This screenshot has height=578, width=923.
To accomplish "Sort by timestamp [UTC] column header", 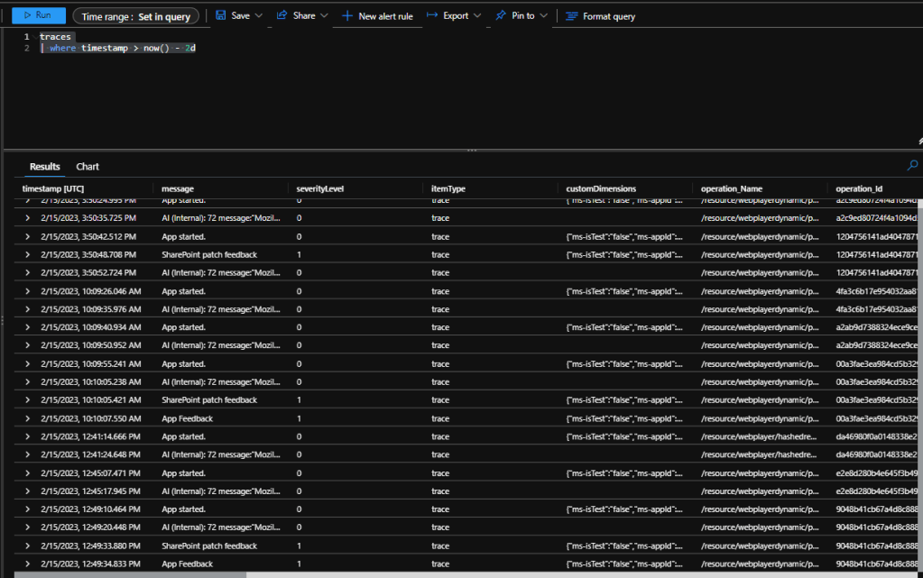I will click(53, 188).
